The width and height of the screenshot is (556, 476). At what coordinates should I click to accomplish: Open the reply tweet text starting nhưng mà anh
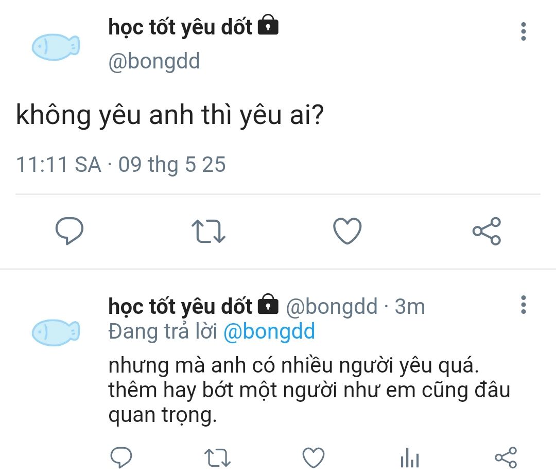pos(309,390)
